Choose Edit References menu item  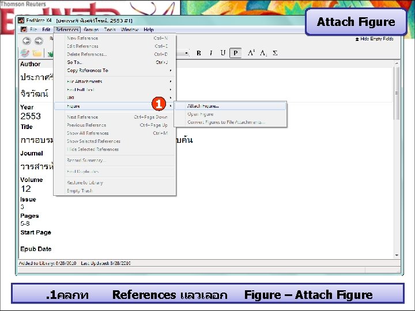[x=115, y=46]
